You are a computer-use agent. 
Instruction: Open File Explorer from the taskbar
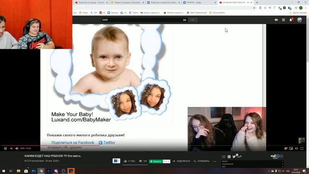tap(18, 171)
